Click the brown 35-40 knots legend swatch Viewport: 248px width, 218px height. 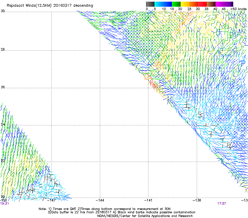pyautogui.click(x=211, y=4)
